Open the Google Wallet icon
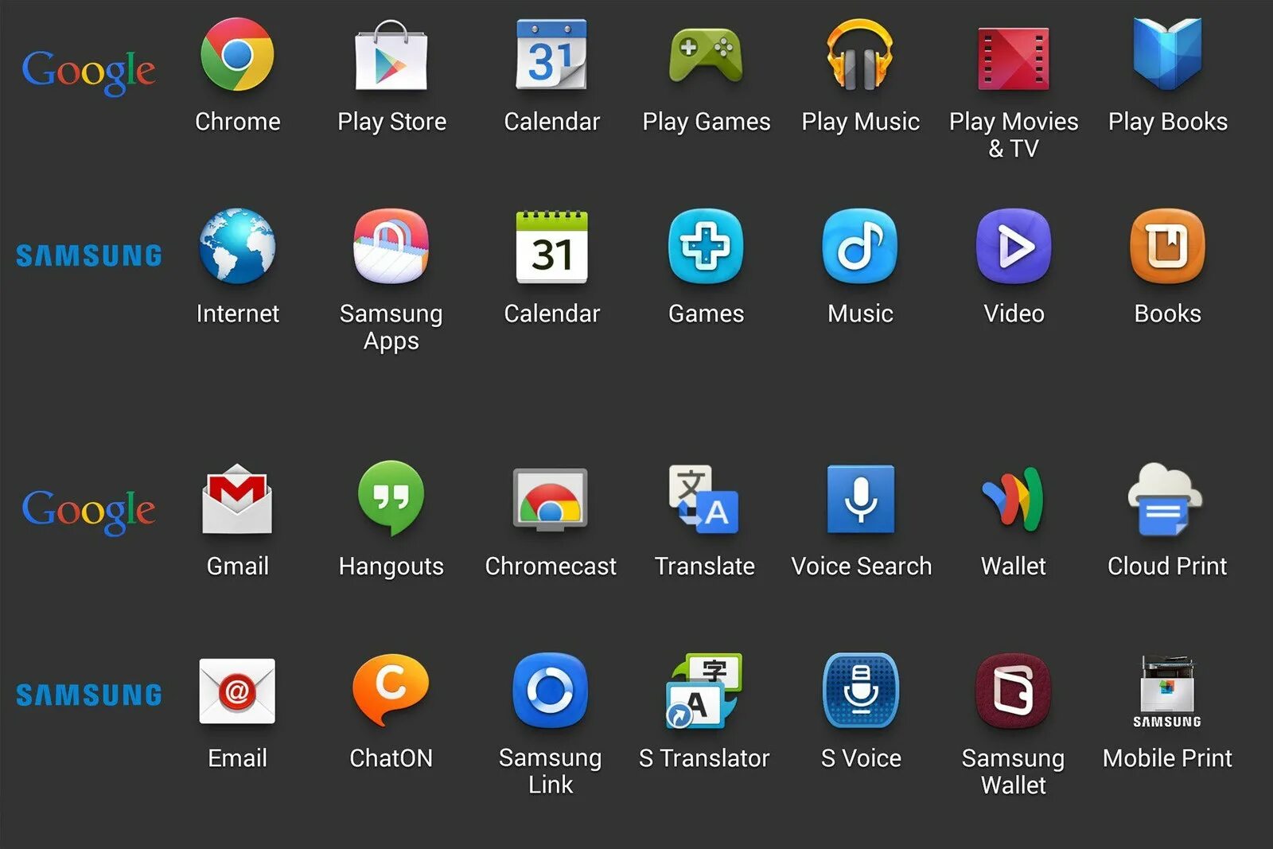This screenshot has width=1273, height=849. [1013, 499]
